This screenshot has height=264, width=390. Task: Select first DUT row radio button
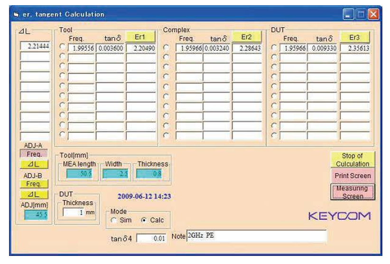[x=274, y=47]
